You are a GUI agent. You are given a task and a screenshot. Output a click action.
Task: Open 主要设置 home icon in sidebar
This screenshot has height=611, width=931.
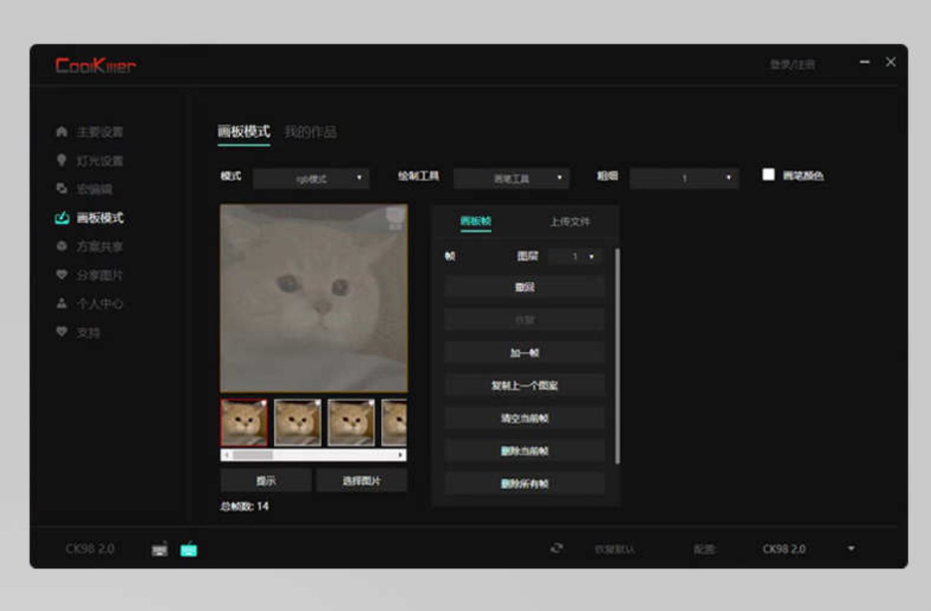click(x=62, y=132)
